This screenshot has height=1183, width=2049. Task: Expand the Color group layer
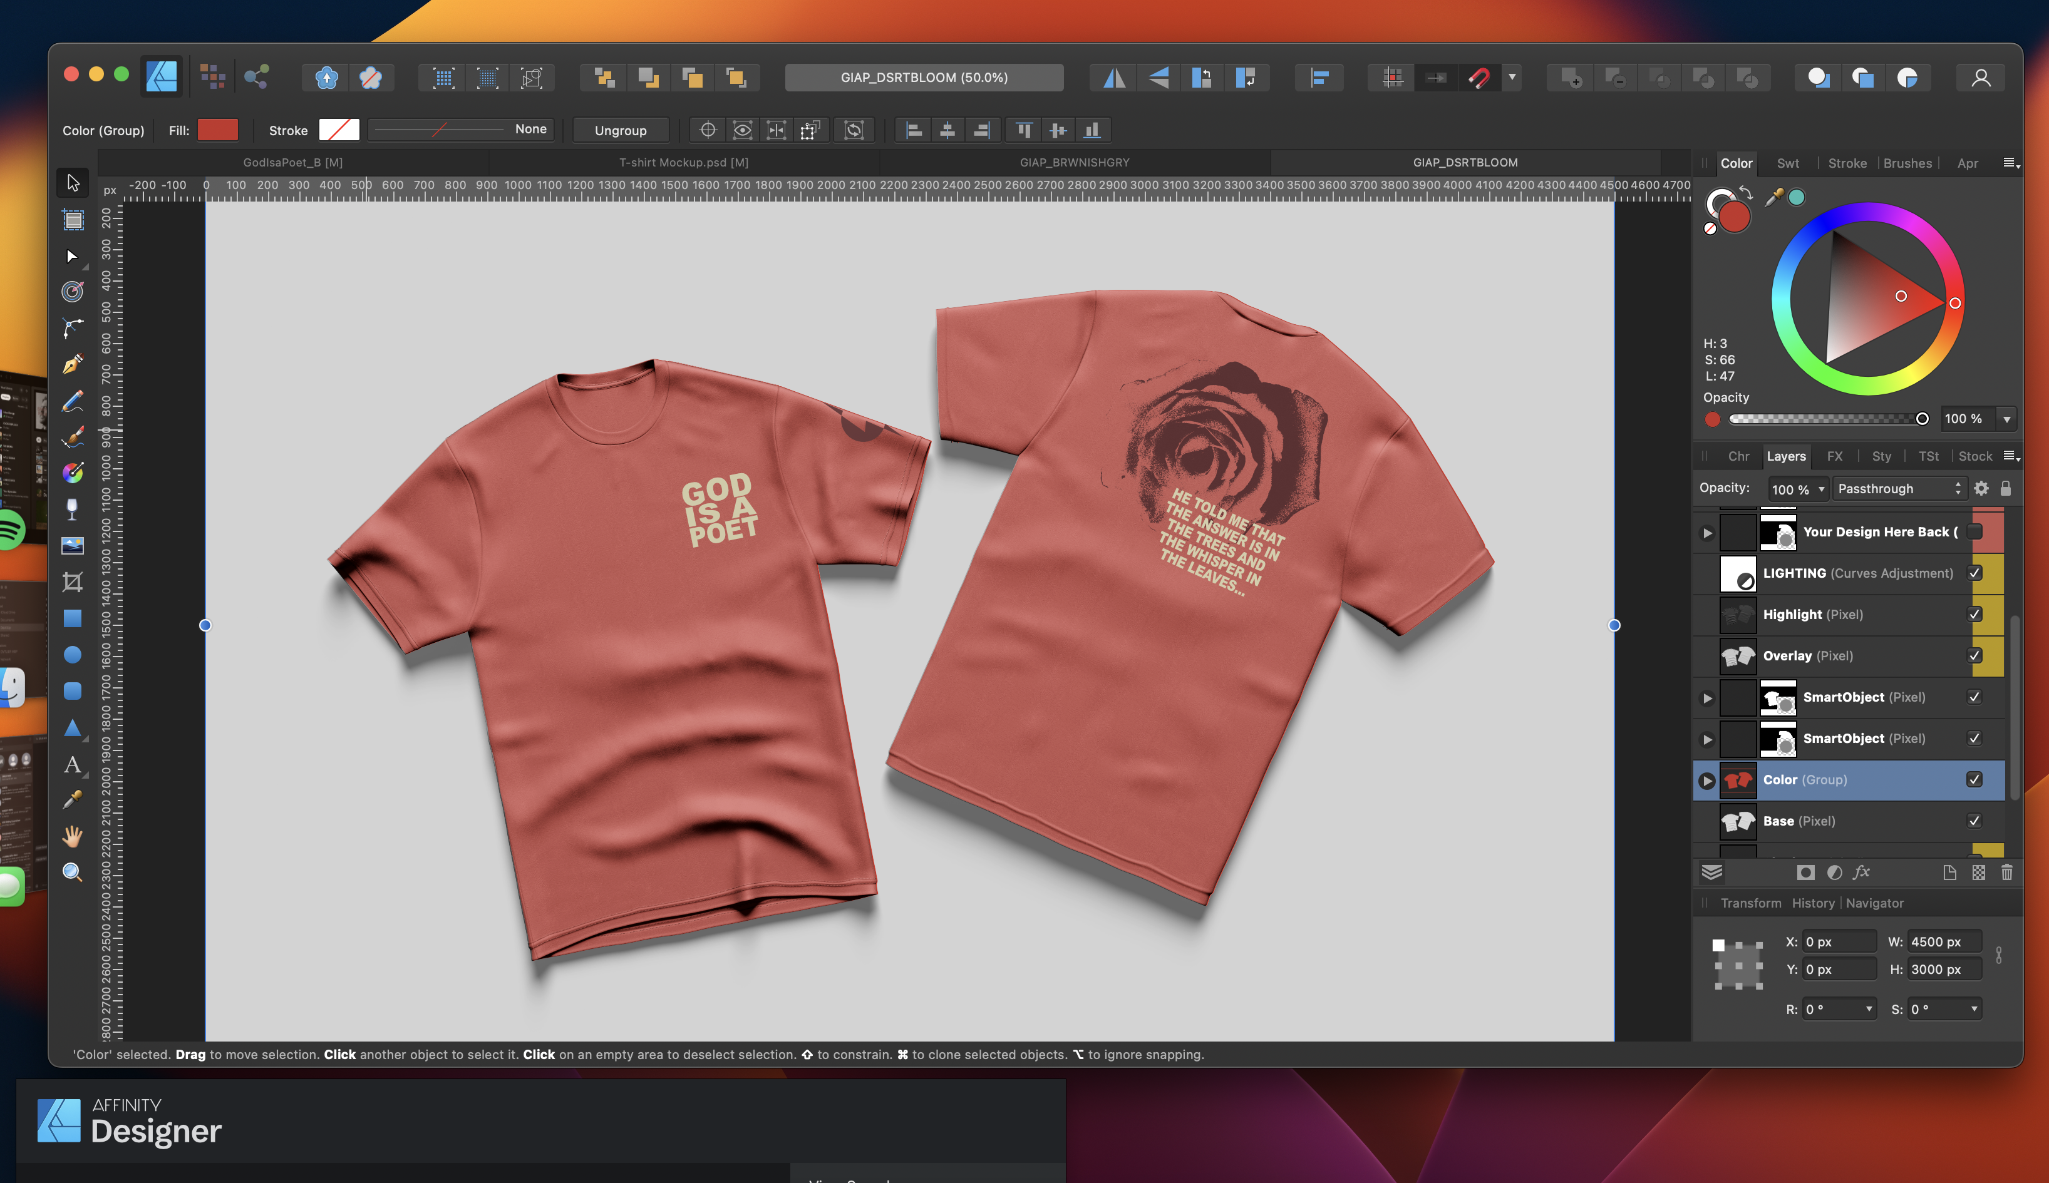(1707, 780)
